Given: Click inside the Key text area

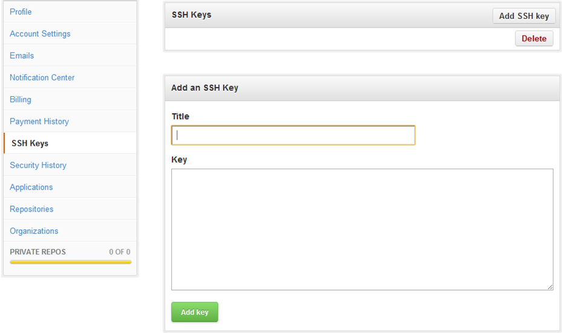Looking at the screenshot, I should pos(362,229).
